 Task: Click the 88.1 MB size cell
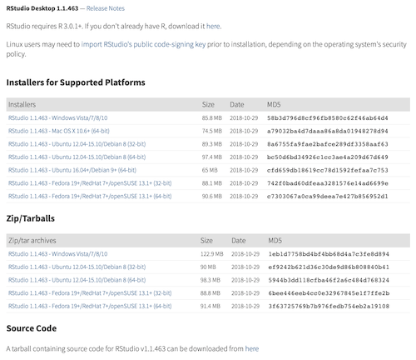(x=212, y=183)
